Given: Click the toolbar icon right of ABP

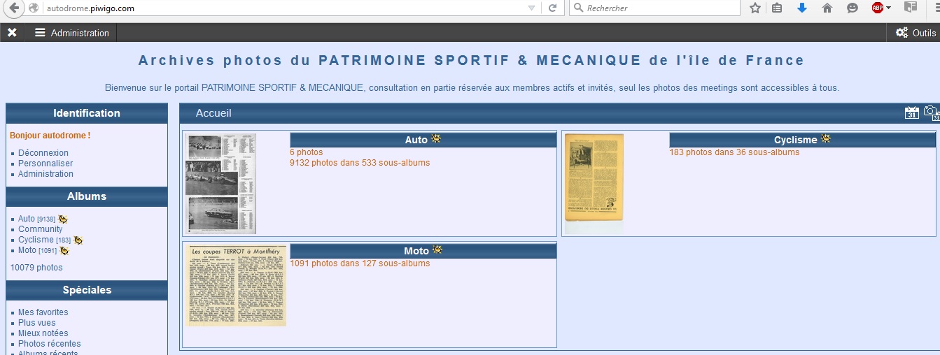Looking at the screenshot, I should (x=911, y=8).
